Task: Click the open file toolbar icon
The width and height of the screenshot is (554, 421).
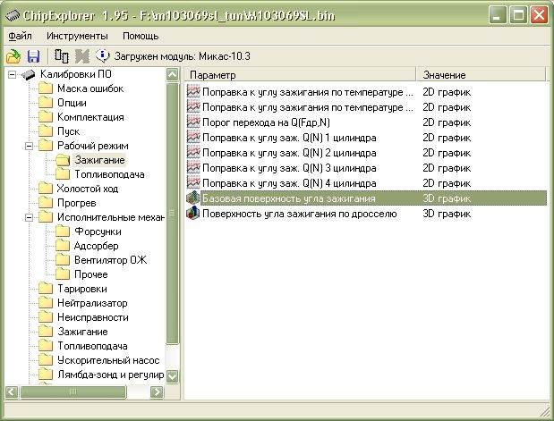Action: tap(13, 55)
